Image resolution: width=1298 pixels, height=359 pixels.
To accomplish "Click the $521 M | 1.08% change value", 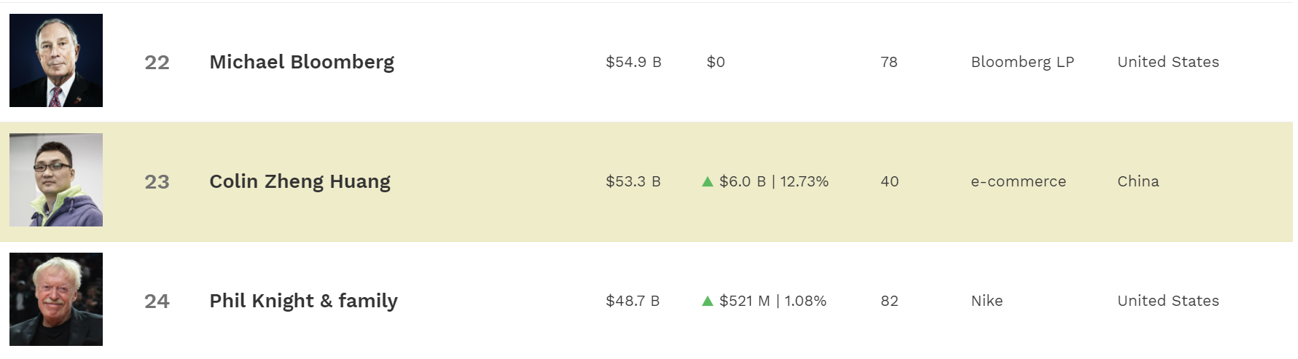I will 773,301.
